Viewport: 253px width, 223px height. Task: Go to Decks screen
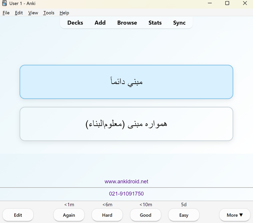click(x=75, y=23)
